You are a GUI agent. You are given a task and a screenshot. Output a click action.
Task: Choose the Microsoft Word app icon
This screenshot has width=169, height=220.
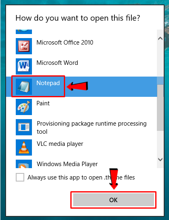[x=24, y=66]
